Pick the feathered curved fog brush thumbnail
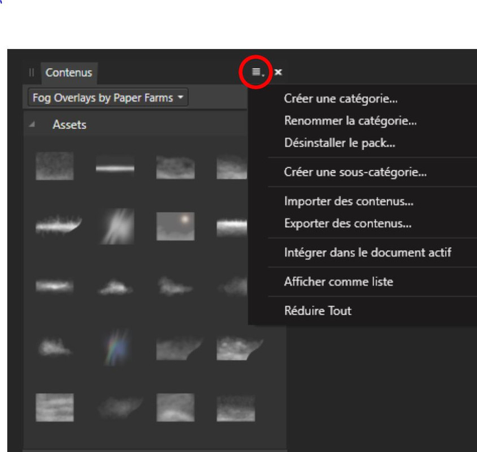This screenshot has width=477, height=452. click(58, 225)
